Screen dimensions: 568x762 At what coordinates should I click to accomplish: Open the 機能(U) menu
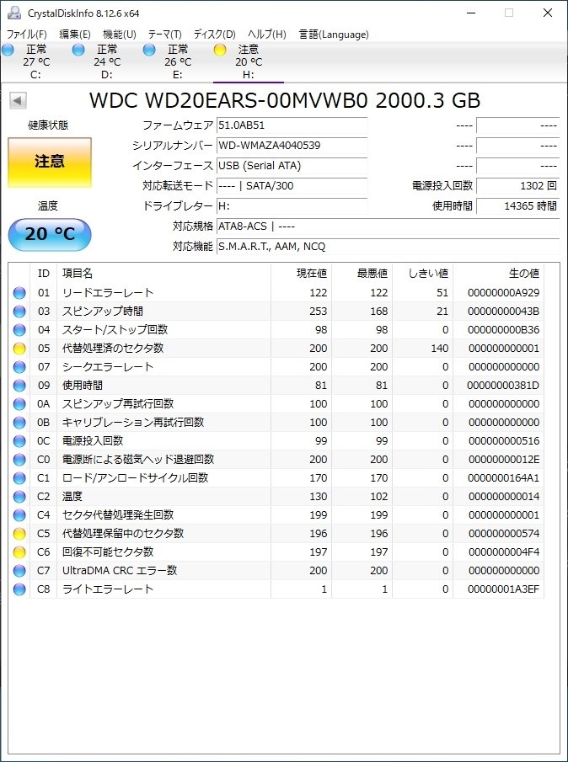(120, 35)
